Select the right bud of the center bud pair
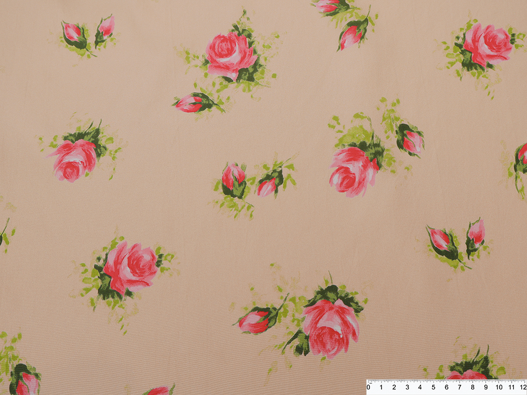Image resolution: width=527 pixels, height=395 pixels. point(268,187)
